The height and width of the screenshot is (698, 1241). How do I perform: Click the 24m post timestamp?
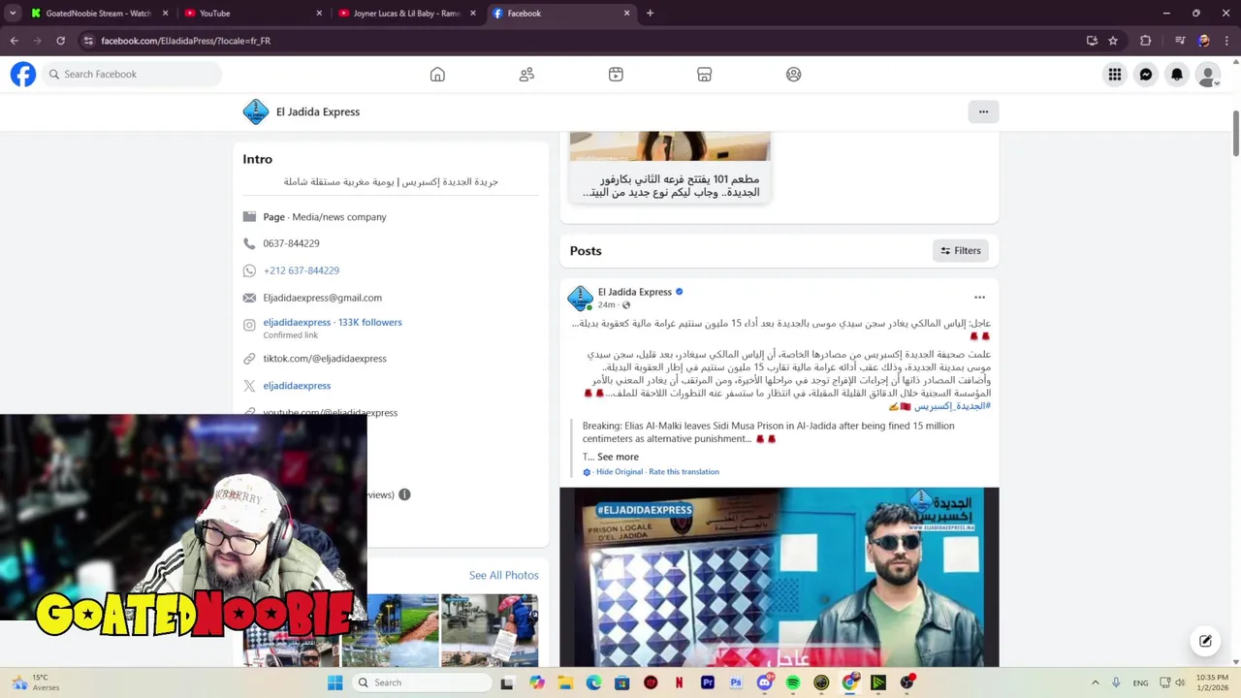point(607,305)
